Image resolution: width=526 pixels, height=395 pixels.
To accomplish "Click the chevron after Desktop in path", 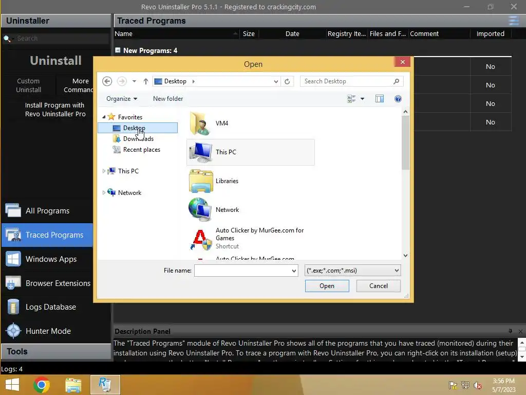I will tap(193, 81).
